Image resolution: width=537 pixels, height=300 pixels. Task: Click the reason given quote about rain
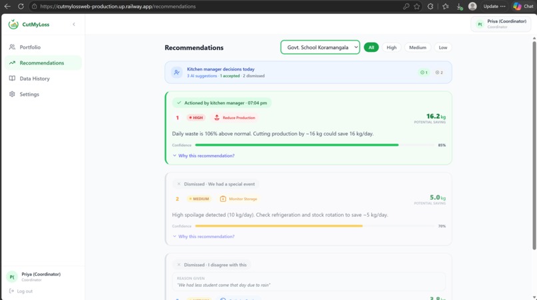pos(224,285)
